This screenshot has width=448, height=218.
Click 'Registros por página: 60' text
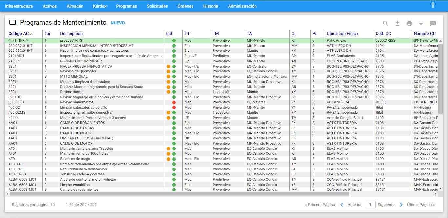click(33, 205)
